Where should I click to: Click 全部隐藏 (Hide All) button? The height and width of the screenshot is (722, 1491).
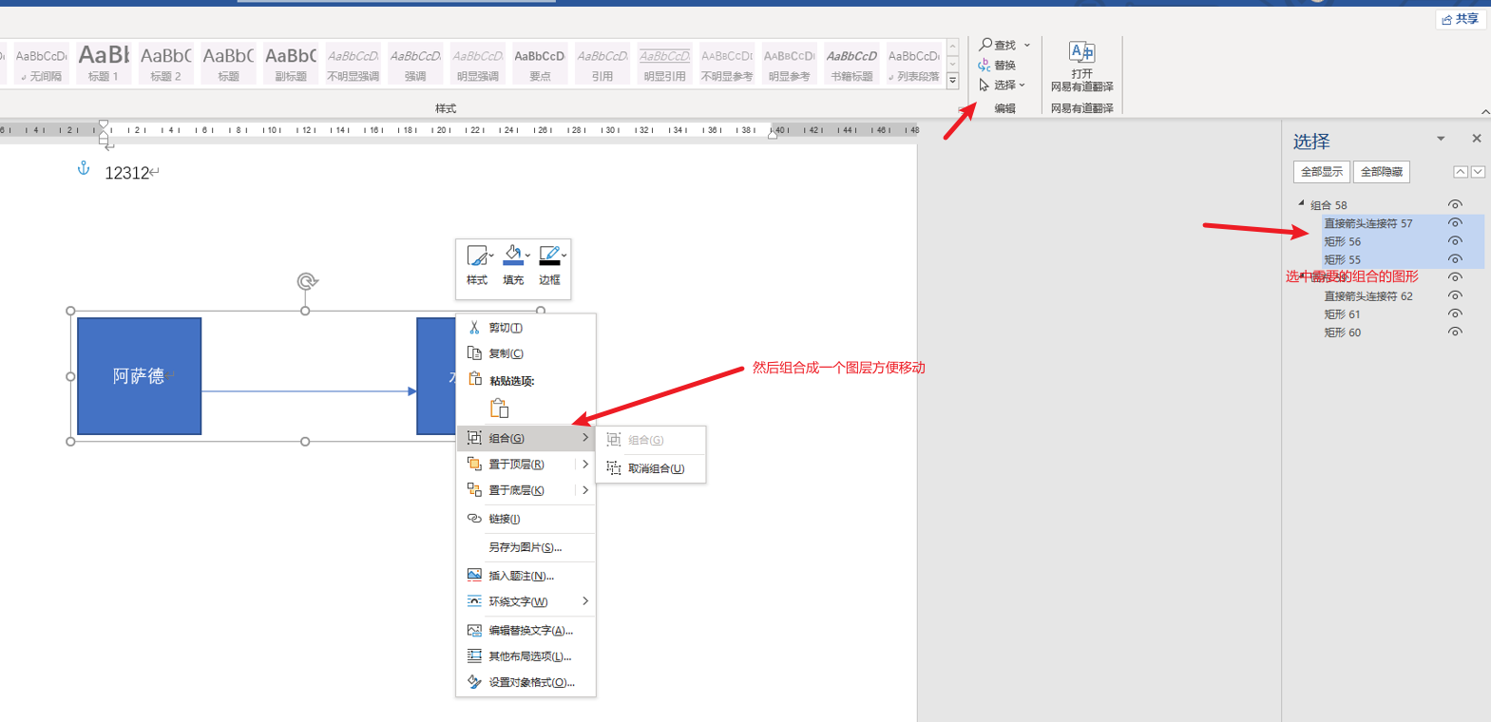point(1382,172)
